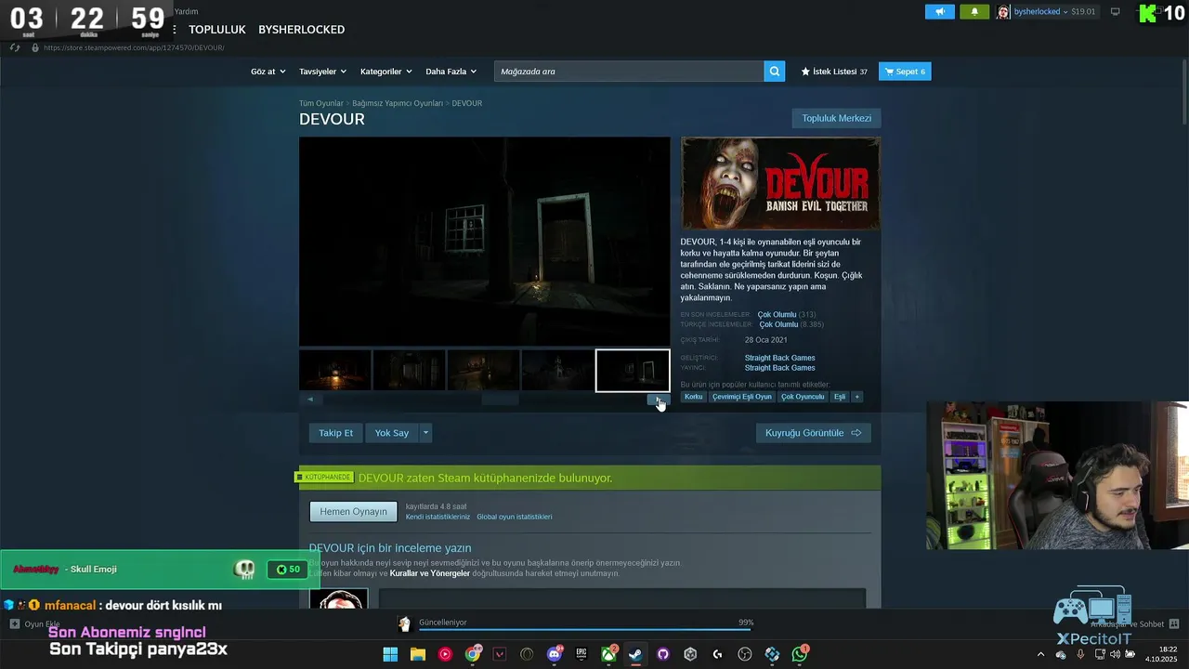Open publisher Straight Back Games link
This screenshot has height=669, width=1189.
click(779, 368)
